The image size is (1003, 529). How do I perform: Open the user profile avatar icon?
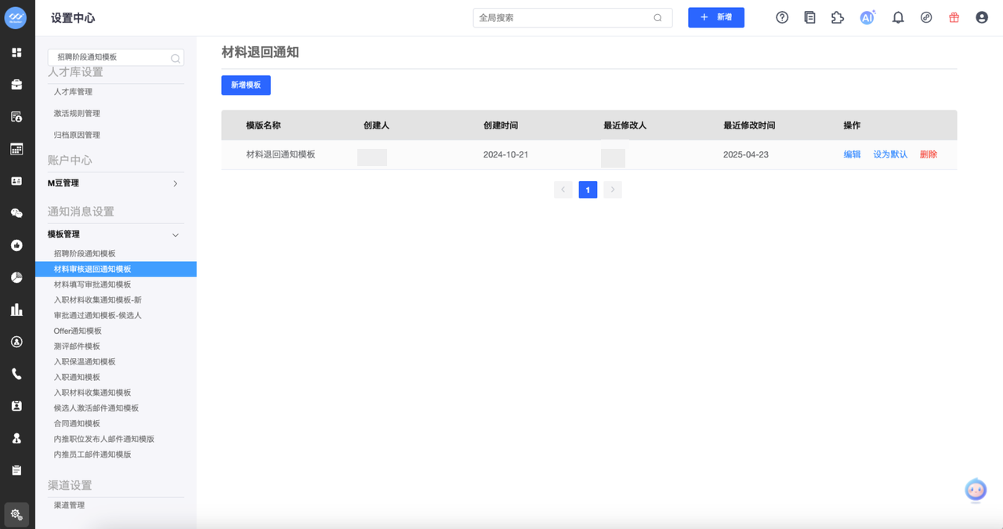click(982, 17)
